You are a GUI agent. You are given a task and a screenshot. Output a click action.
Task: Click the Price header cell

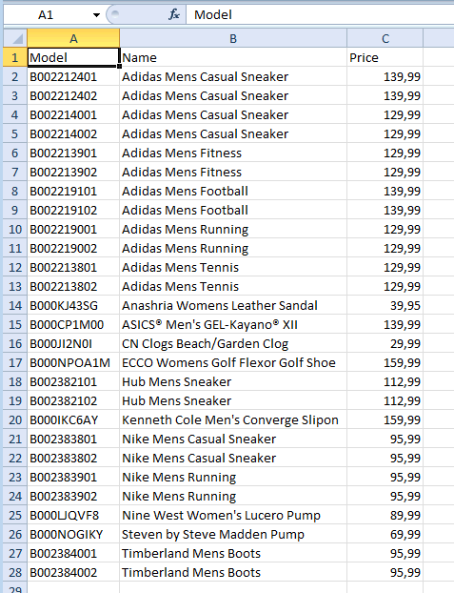point(385,57)
